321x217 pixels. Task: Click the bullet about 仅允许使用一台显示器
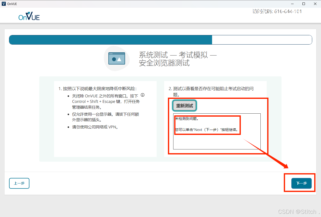106,117
